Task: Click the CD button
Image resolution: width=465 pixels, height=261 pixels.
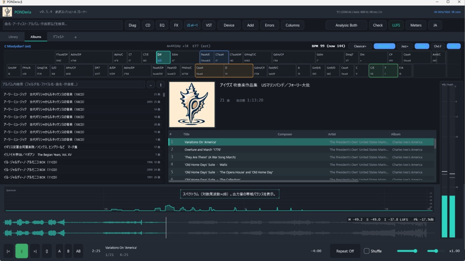Action: pyautogui.click(x=148, y=25)
